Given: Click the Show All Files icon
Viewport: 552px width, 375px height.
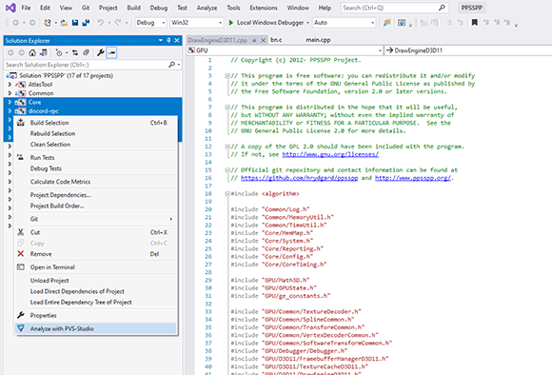Looking at the screenshot, I should tap(86, 52).
